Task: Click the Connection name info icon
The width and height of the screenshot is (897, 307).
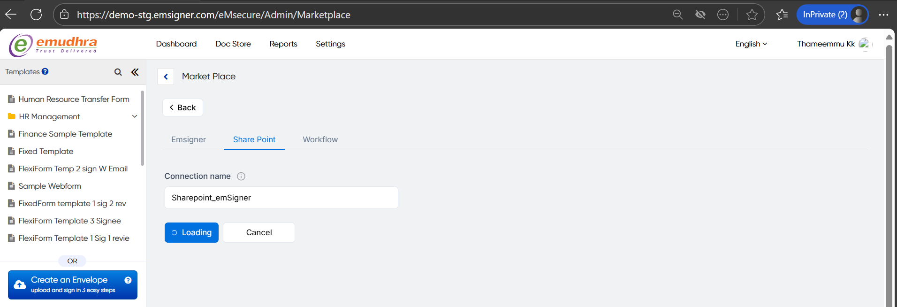Action: [x=241, y=177]
